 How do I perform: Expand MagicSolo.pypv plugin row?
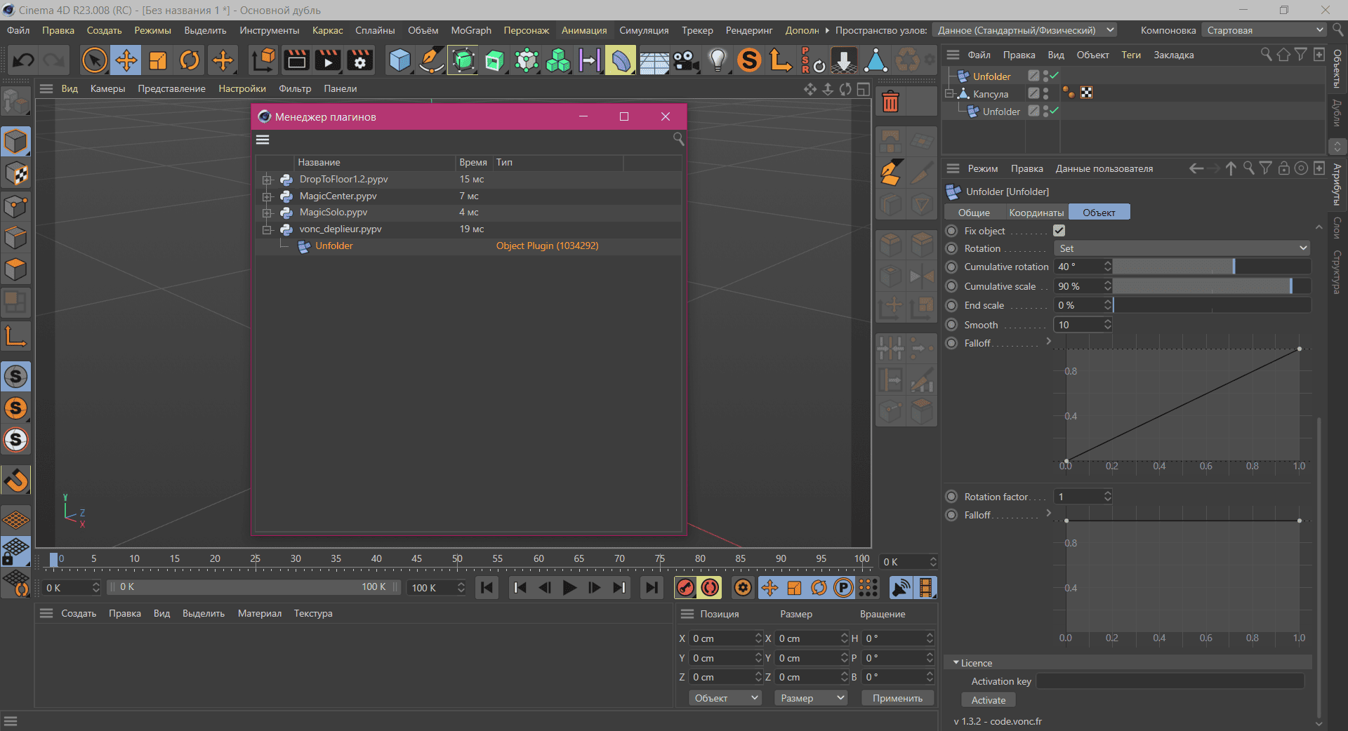click(267, 213)
